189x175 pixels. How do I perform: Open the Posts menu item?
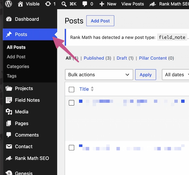tap(30, 34)
